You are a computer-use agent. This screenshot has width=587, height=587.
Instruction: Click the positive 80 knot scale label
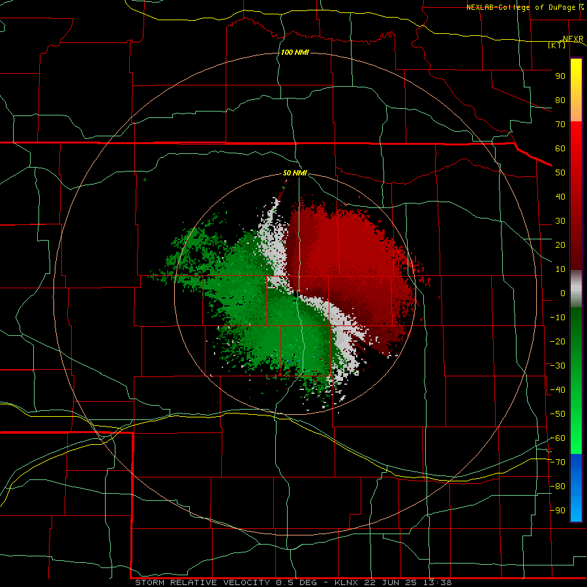point(560,100)
